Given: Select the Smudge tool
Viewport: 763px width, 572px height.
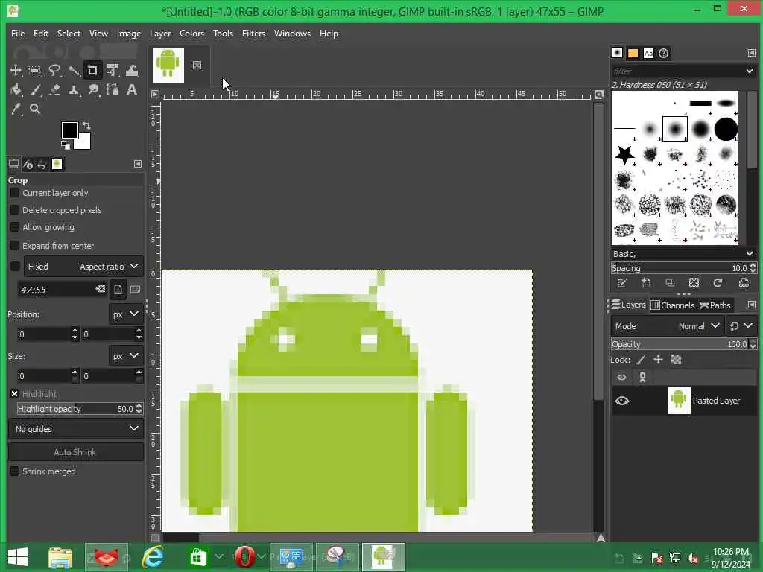Looking at the screenshot, I should [x=93, y=90].
